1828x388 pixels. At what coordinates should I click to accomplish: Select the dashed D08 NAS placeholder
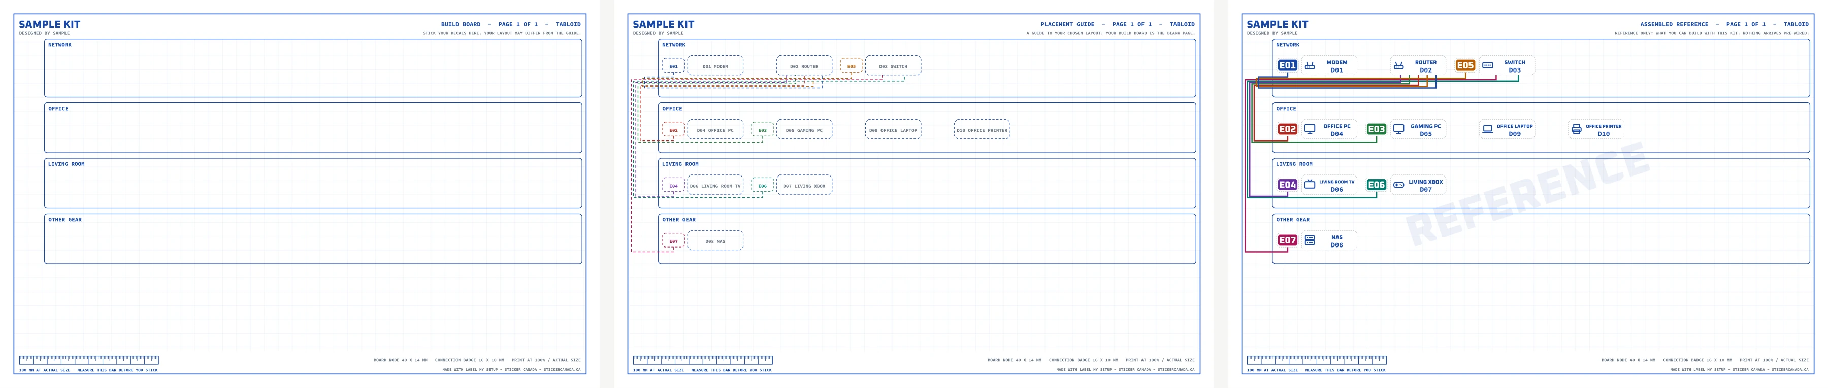pos(715,241)
